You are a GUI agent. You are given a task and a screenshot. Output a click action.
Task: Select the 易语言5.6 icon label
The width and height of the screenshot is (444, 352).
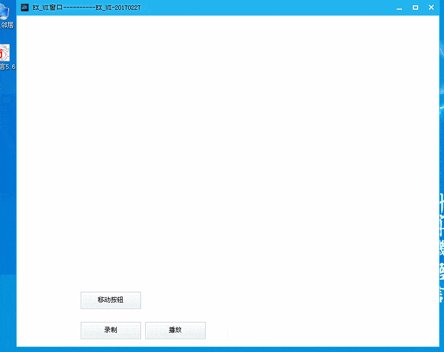(x=8, y=67)
